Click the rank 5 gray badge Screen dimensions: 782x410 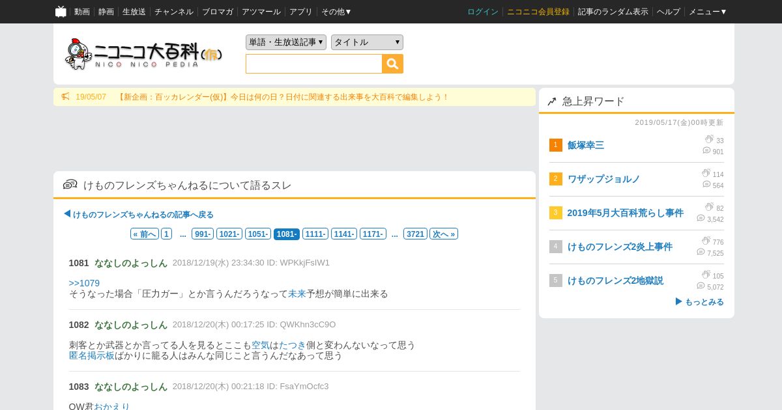click(555, 280)
